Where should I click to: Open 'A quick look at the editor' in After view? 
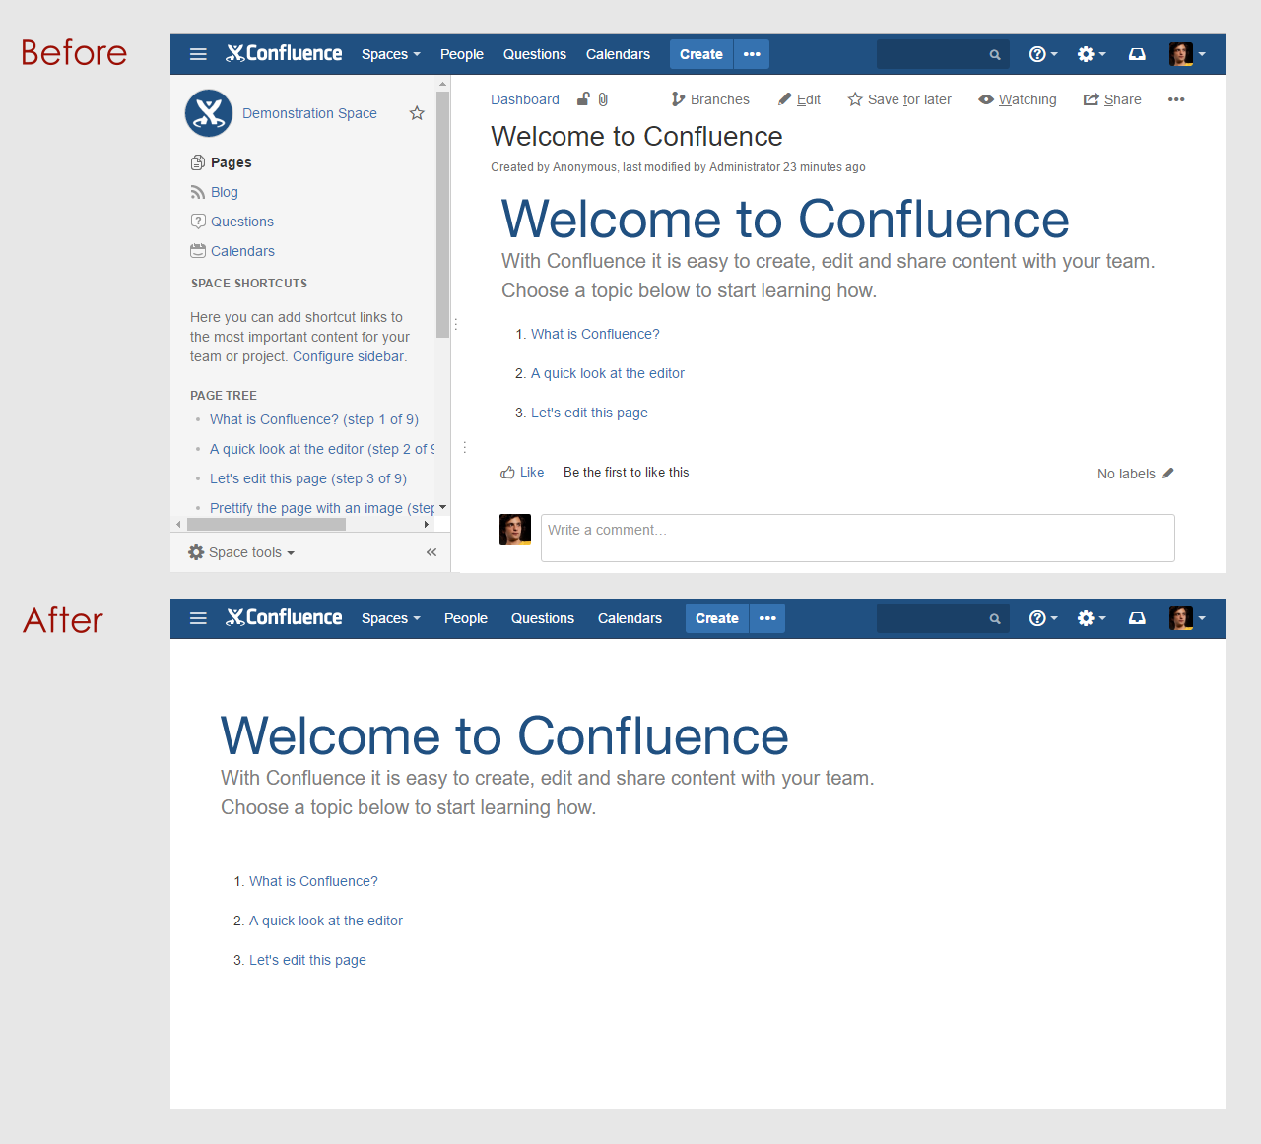pyautogui.click(x=326, y=921)
